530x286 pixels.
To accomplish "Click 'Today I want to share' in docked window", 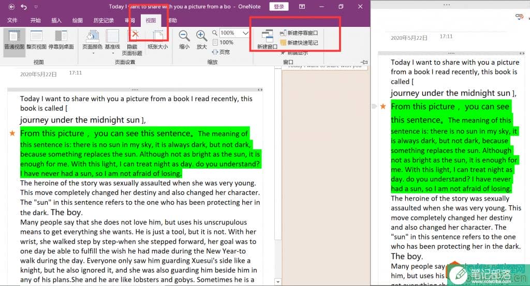I will pos(425,62).
